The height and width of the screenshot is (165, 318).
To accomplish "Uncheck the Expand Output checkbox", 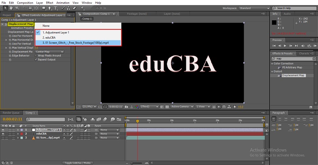I will 36,59.
